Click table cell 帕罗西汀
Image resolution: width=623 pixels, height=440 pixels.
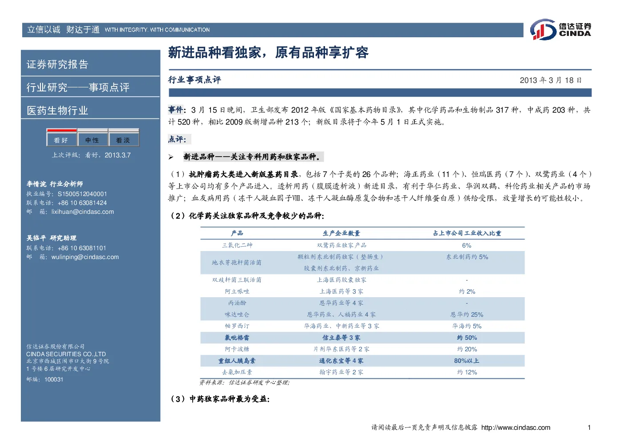(237, 326)
